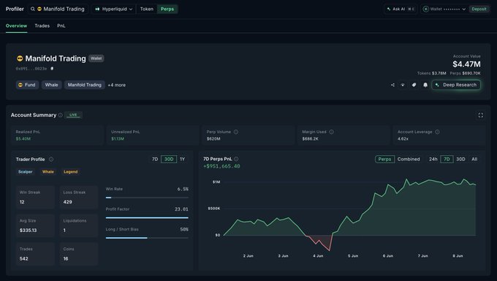
Task: Click the Wallet badge beside the name
Action: point(96,59)
